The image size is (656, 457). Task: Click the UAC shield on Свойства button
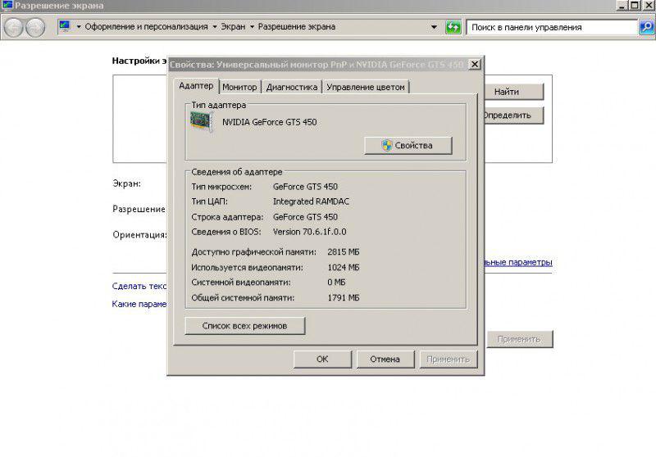386,145
